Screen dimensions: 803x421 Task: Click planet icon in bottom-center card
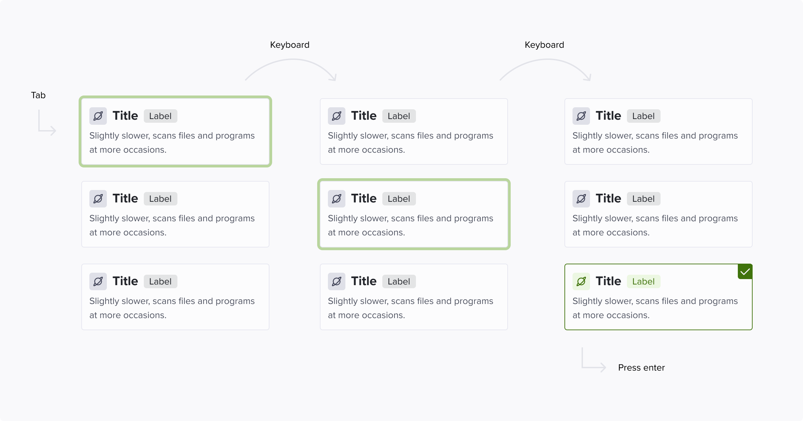(337, 281)
